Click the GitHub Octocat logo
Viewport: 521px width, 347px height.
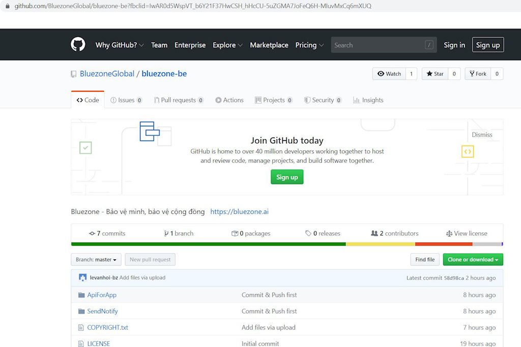coord(78,45)
